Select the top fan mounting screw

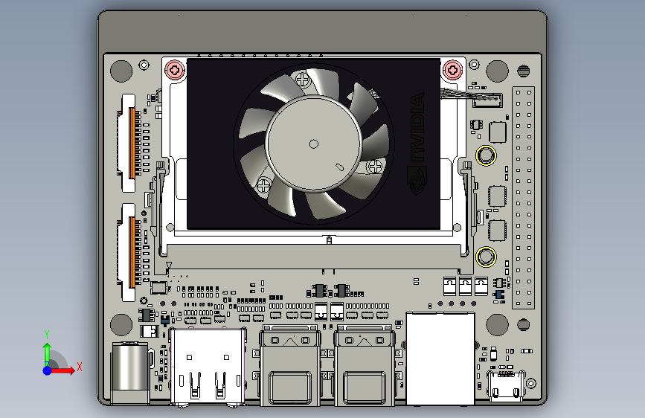[304, 80]
